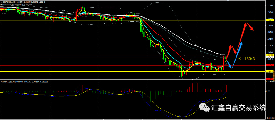
Task: Select the small blue down arrow object
Action: point(230,64)
